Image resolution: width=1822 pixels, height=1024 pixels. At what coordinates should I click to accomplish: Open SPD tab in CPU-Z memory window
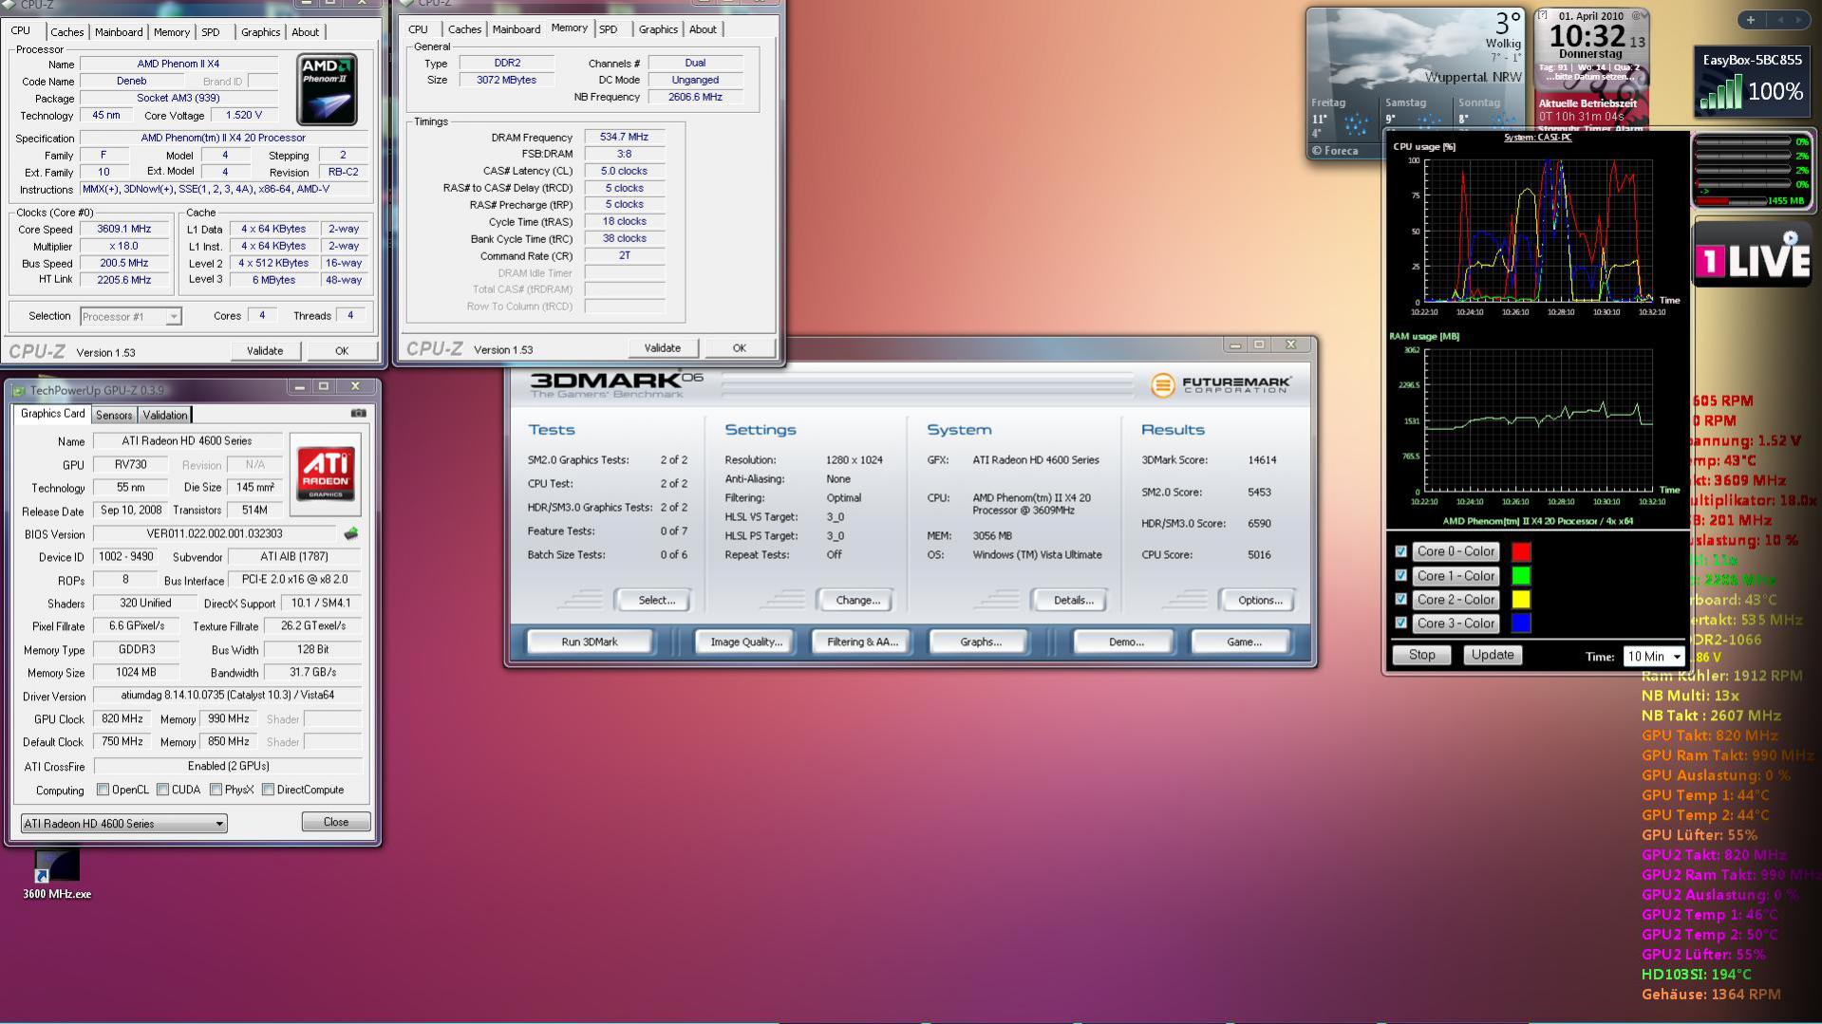pyautogui.click(x=609, y=29)
